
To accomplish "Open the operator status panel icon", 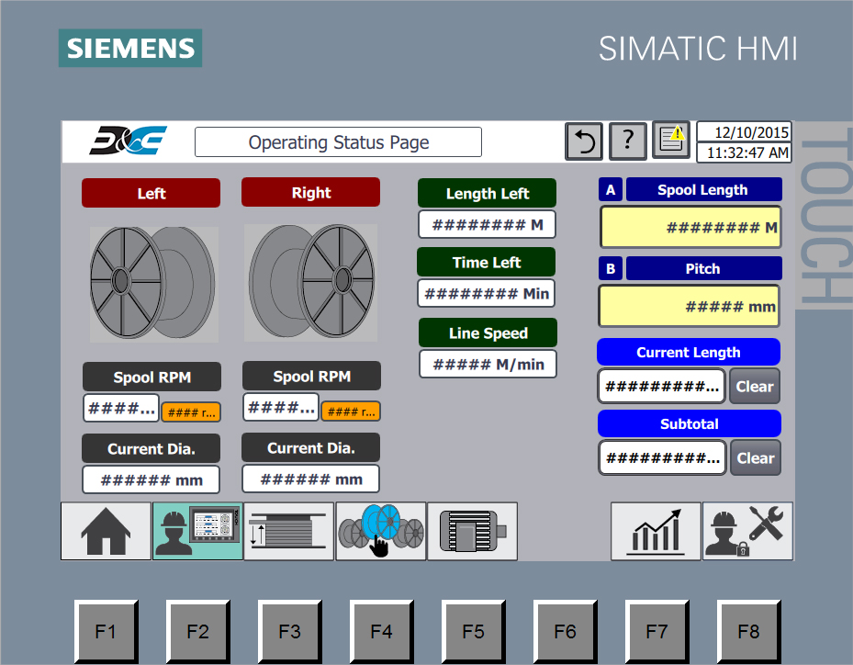I will point(197,531).
